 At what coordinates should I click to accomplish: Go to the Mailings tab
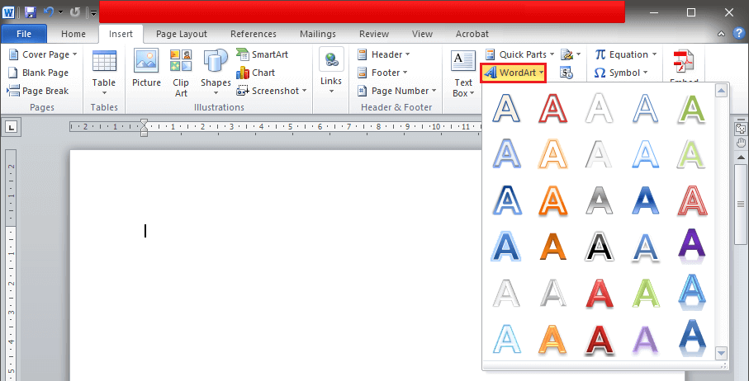pyautogui.click(x=318, y=34)
